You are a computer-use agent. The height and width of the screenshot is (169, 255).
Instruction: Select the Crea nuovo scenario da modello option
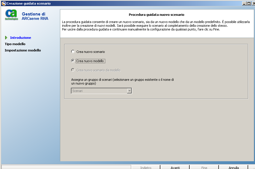[x=73, y=70]
